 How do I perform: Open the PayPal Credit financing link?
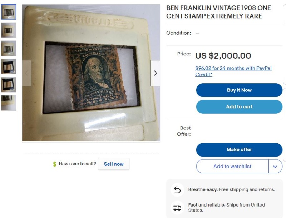click(x=233, y=71)
